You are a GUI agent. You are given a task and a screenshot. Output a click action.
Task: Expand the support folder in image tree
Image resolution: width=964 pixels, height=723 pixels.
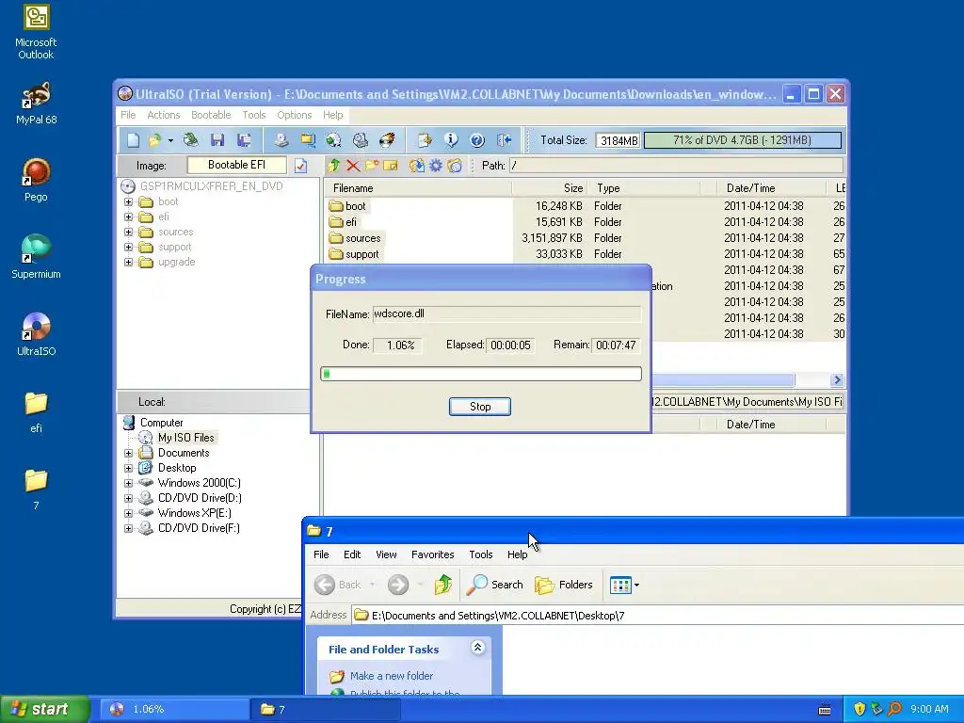(x=128, y=248)
